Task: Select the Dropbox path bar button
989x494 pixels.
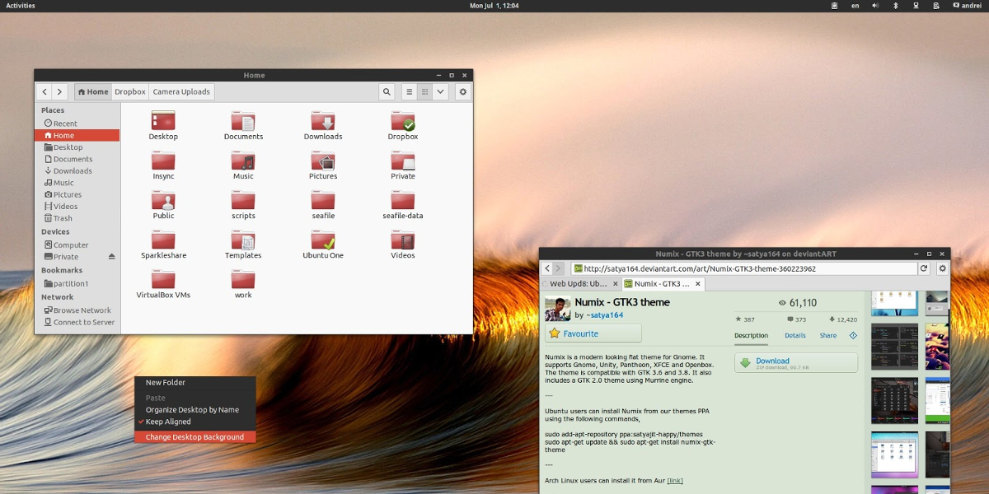Action: (x=130, y=91)
